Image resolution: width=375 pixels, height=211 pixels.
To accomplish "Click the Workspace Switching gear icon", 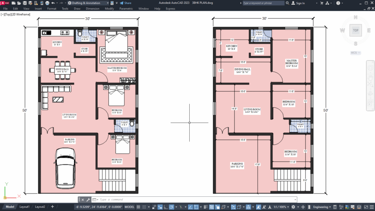I will pos(293,207).
